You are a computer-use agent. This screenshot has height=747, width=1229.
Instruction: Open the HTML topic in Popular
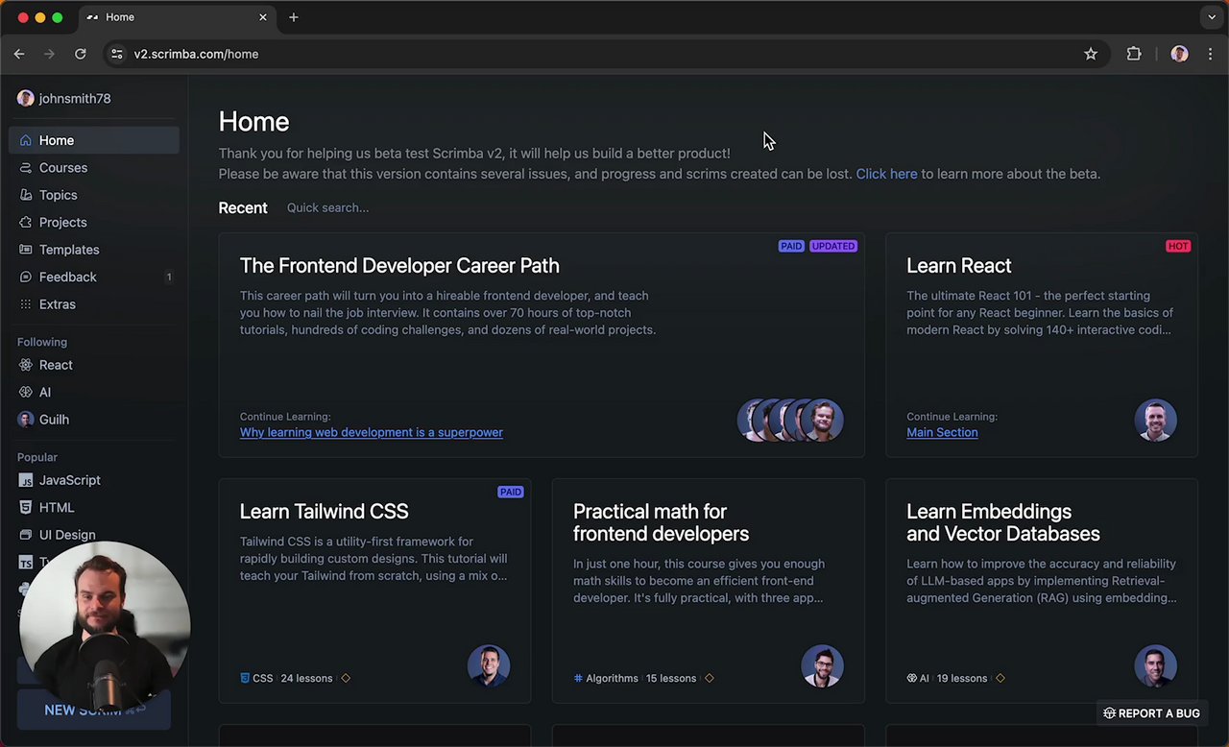tap(57, 508)
